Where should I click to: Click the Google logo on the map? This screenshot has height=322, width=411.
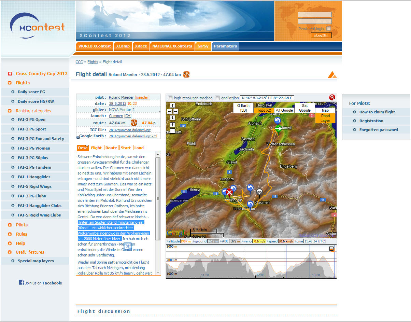[176, 233]
